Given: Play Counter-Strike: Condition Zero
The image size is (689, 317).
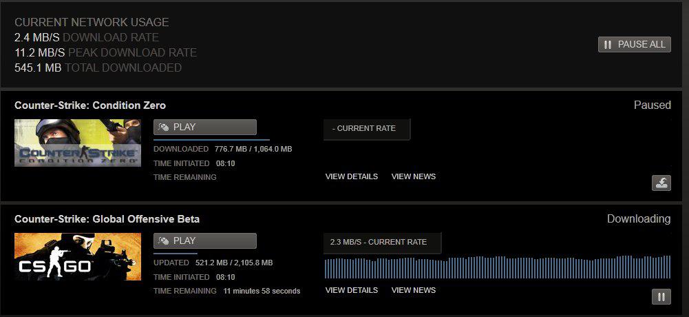Looking at the screenshot, I should [x=204, y=127].
